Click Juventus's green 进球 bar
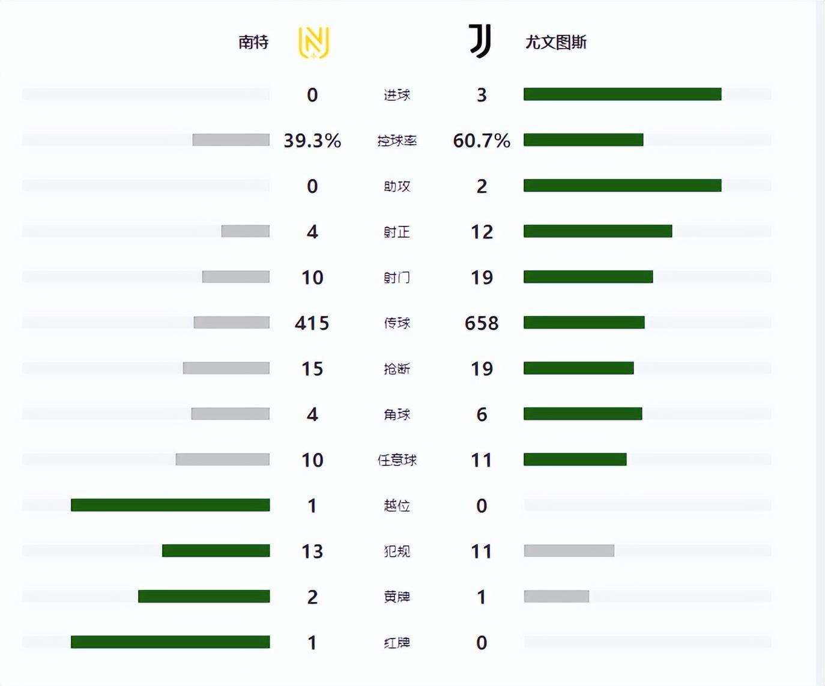Screen dimensions: 825x686 coord(622,94)
